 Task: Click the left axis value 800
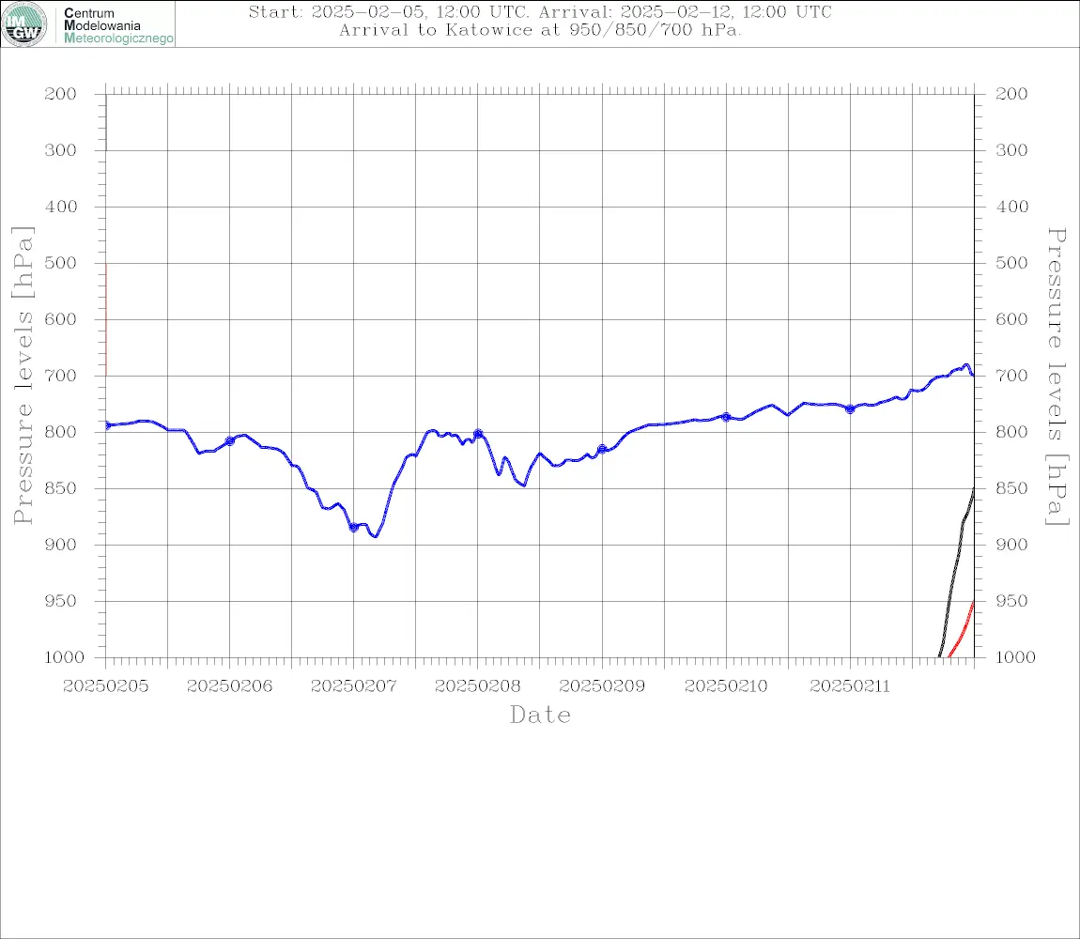(x=61, y=433)
